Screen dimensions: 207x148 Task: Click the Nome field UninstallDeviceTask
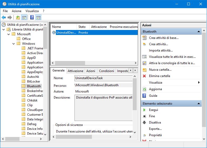click(x=103, y=78)
